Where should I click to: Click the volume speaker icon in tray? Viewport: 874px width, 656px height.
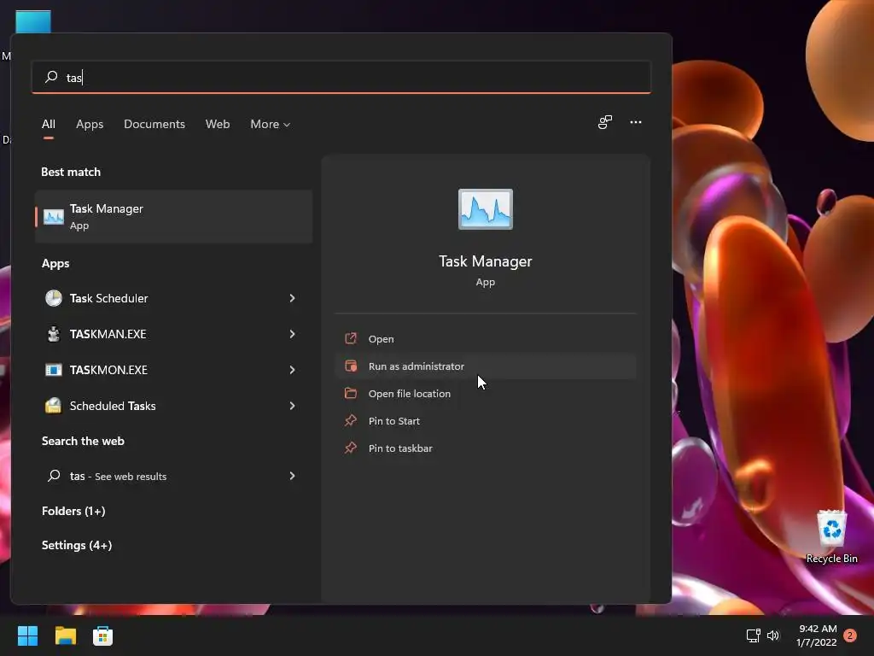[773, 635]
